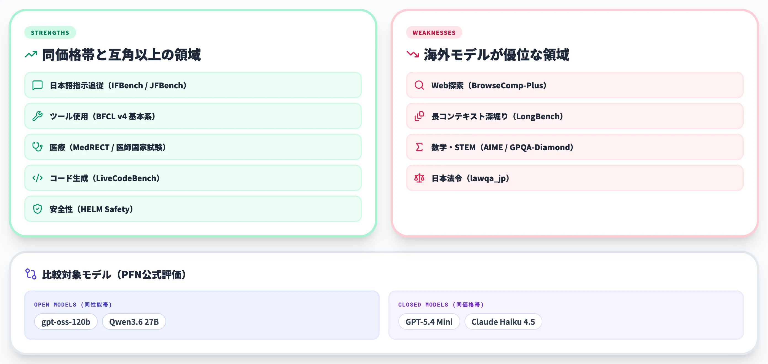768x364 pixels.
Task: Click the text 日本語指示追従（IFBench / JFBench）
Action: coord(118,86)
